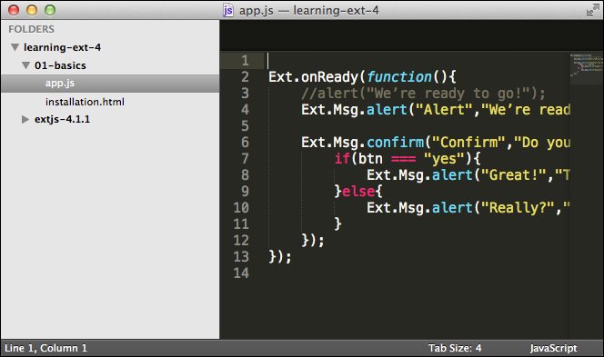Click the js file icon in title bar
604x357 pixels.
coord(228,10)
